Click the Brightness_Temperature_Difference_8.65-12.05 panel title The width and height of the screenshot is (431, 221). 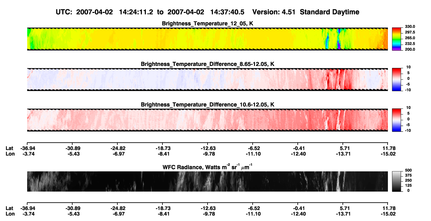coord(208,64)
